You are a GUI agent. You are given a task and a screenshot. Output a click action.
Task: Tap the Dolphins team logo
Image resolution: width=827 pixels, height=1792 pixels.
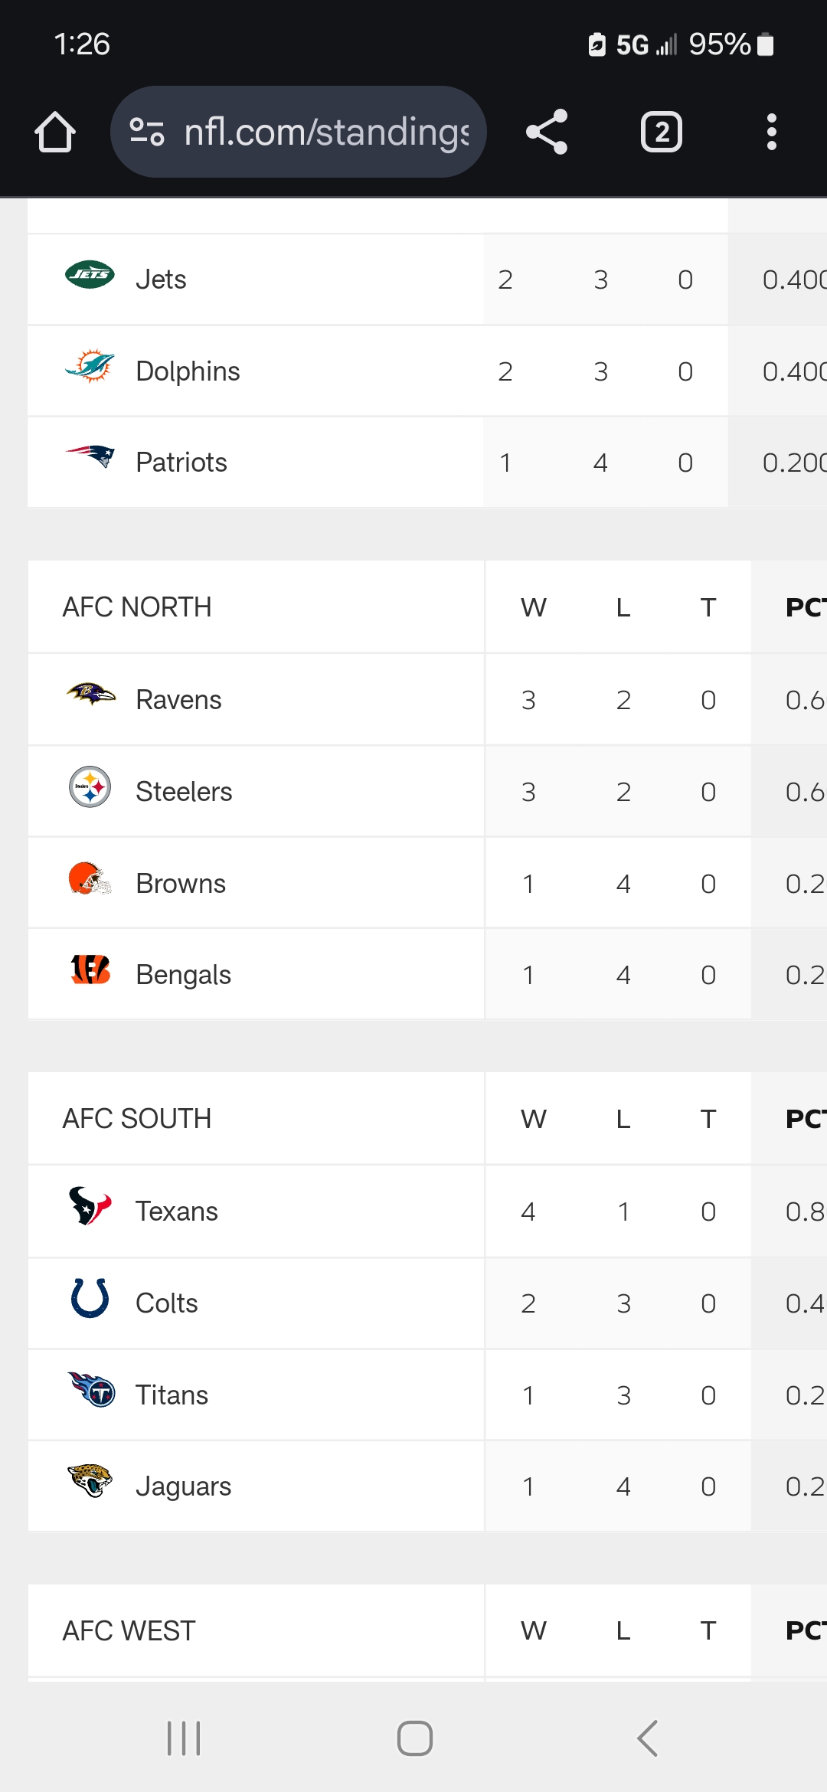point(90,366)
